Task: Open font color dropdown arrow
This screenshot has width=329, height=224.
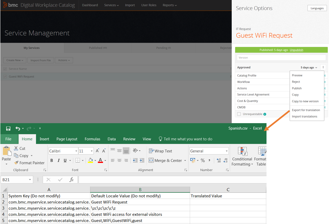Action: click(x=105, y=161)
